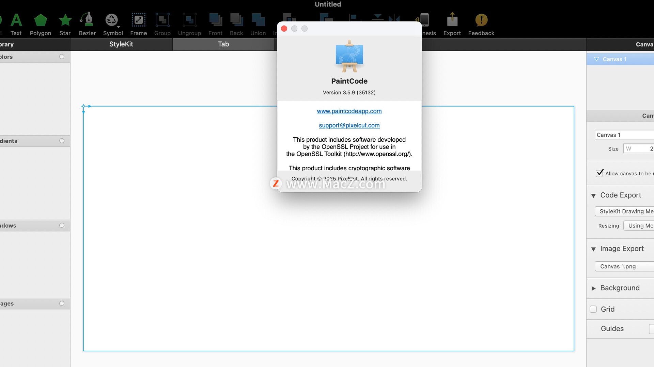Click the Guides label

pos(612,329)
